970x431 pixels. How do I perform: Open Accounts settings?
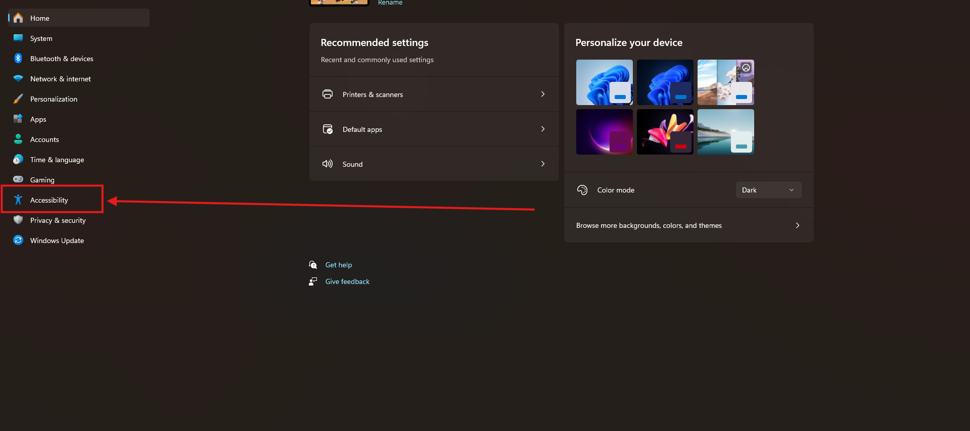78,139
